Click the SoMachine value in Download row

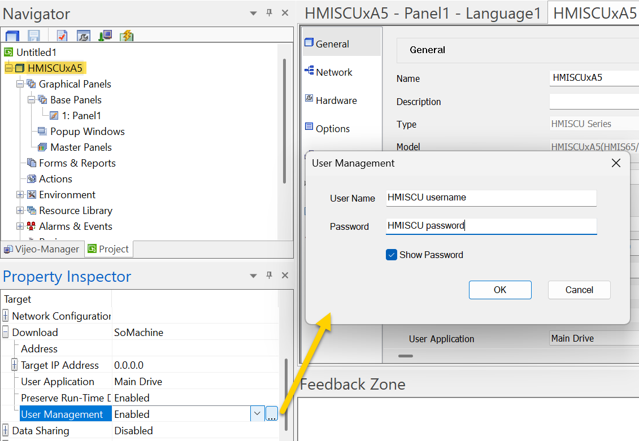coord(138,332)
